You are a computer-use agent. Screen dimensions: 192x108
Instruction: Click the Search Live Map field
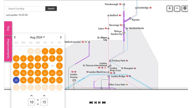pos(25,9)
